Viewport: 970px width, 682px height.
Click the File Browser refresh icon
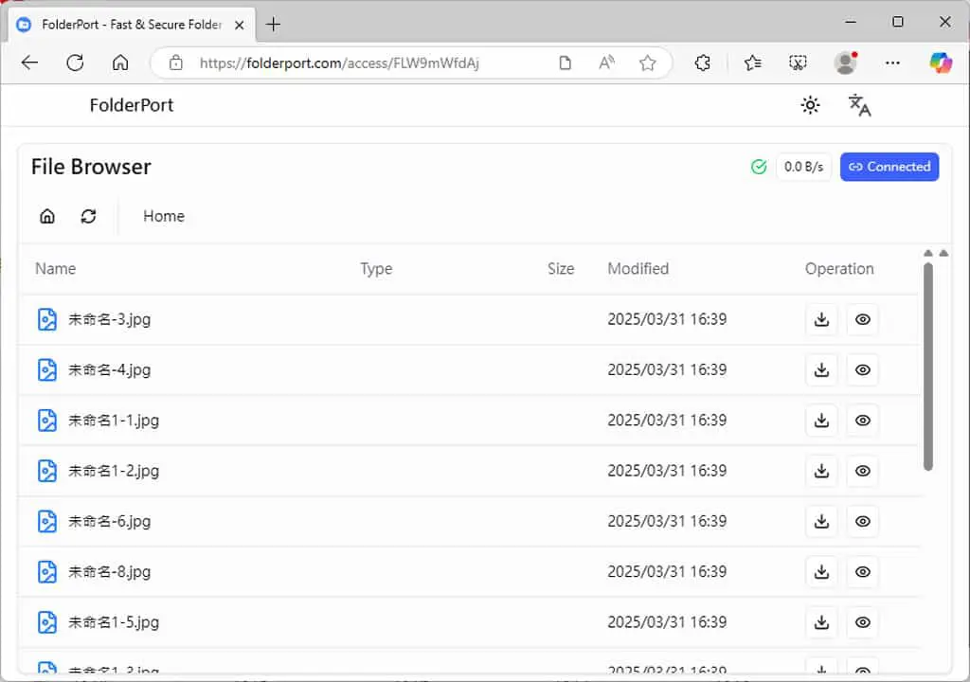coord(88,216)
